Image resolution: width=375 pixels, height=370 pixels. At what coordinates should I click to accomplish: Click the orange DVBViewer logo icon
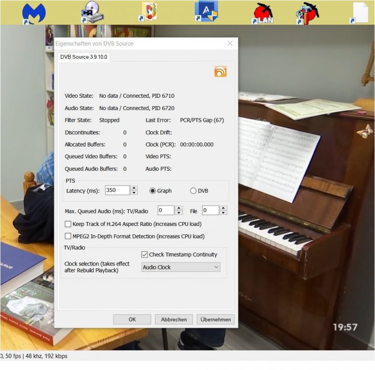click(220, 72)
